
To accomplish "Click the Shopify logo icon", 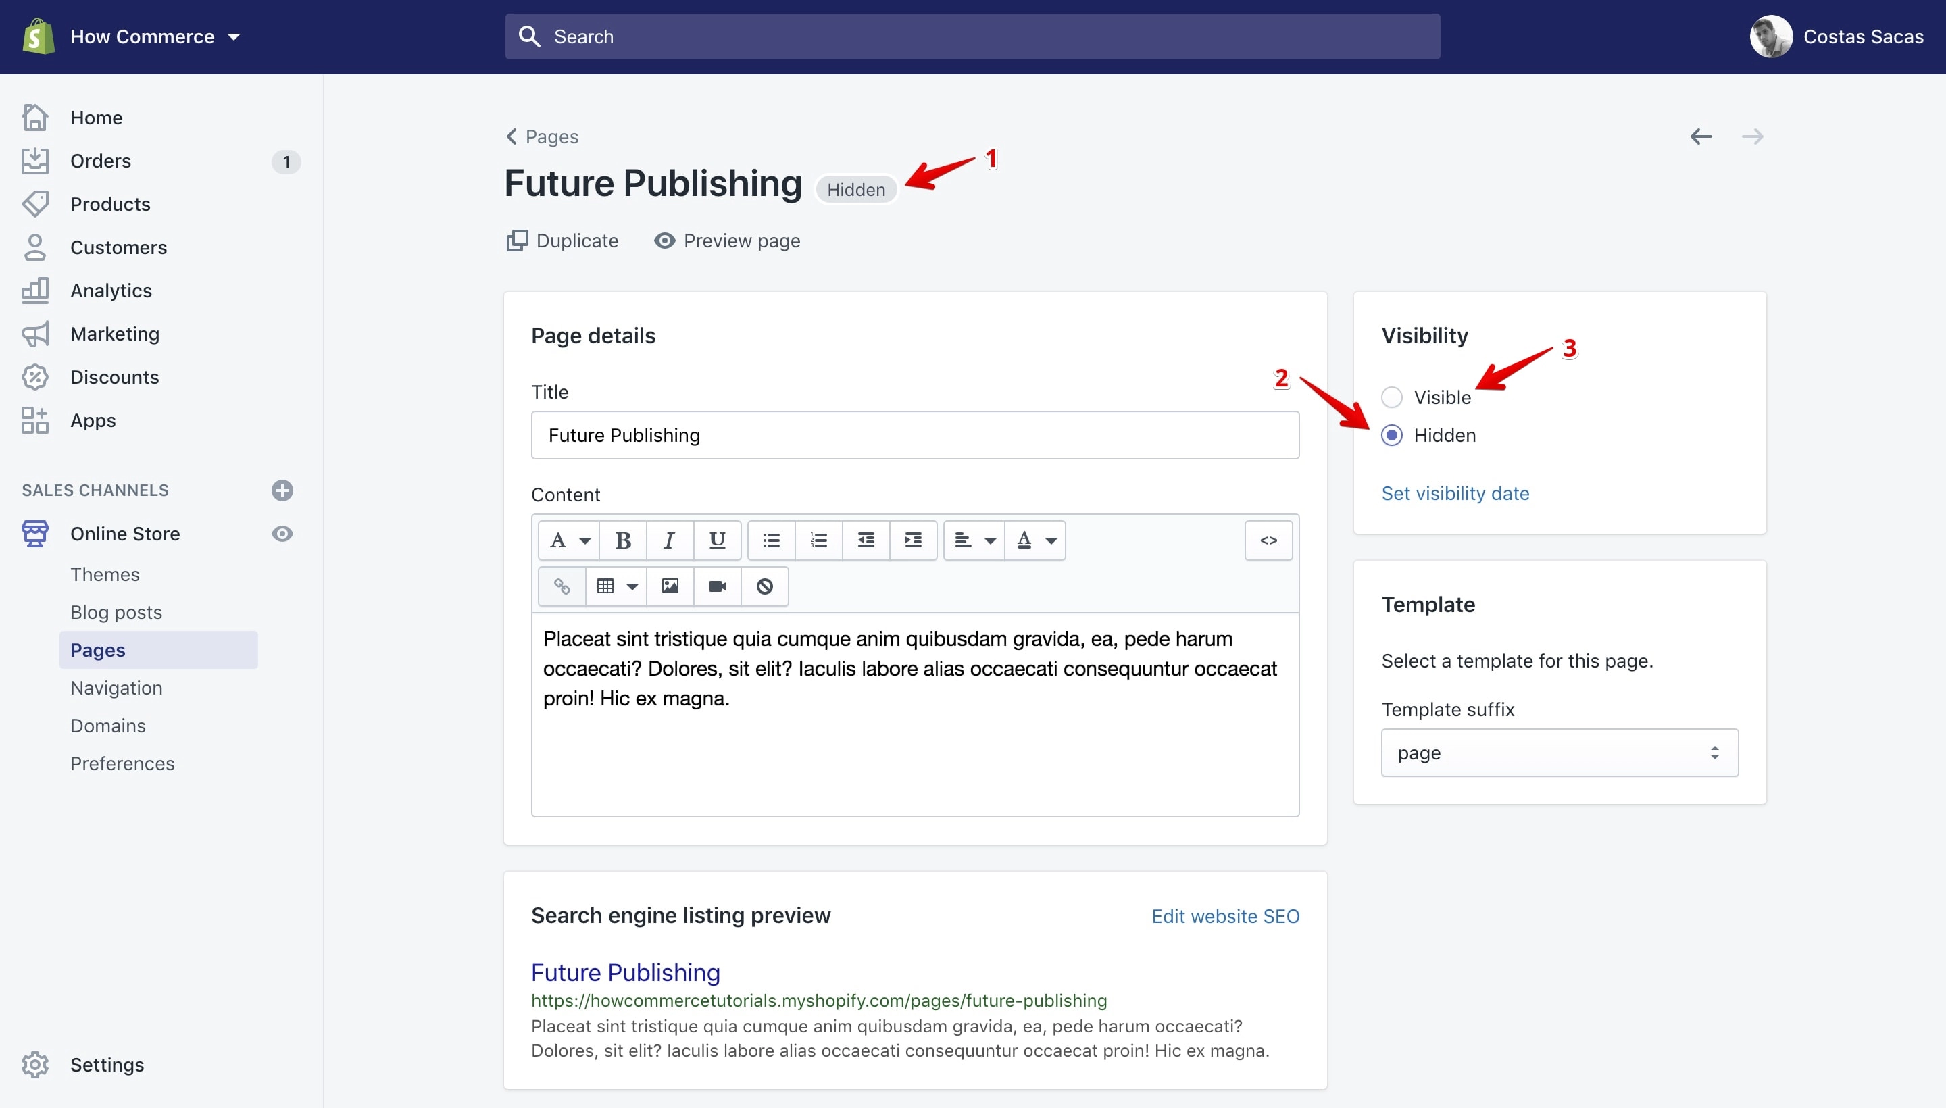I will click(38, 36).
